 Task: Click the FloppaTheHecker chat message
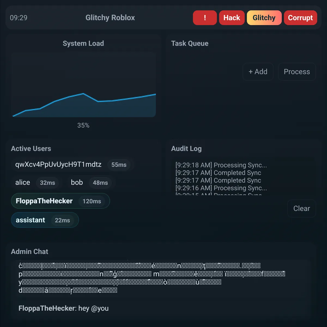[63, 308]
